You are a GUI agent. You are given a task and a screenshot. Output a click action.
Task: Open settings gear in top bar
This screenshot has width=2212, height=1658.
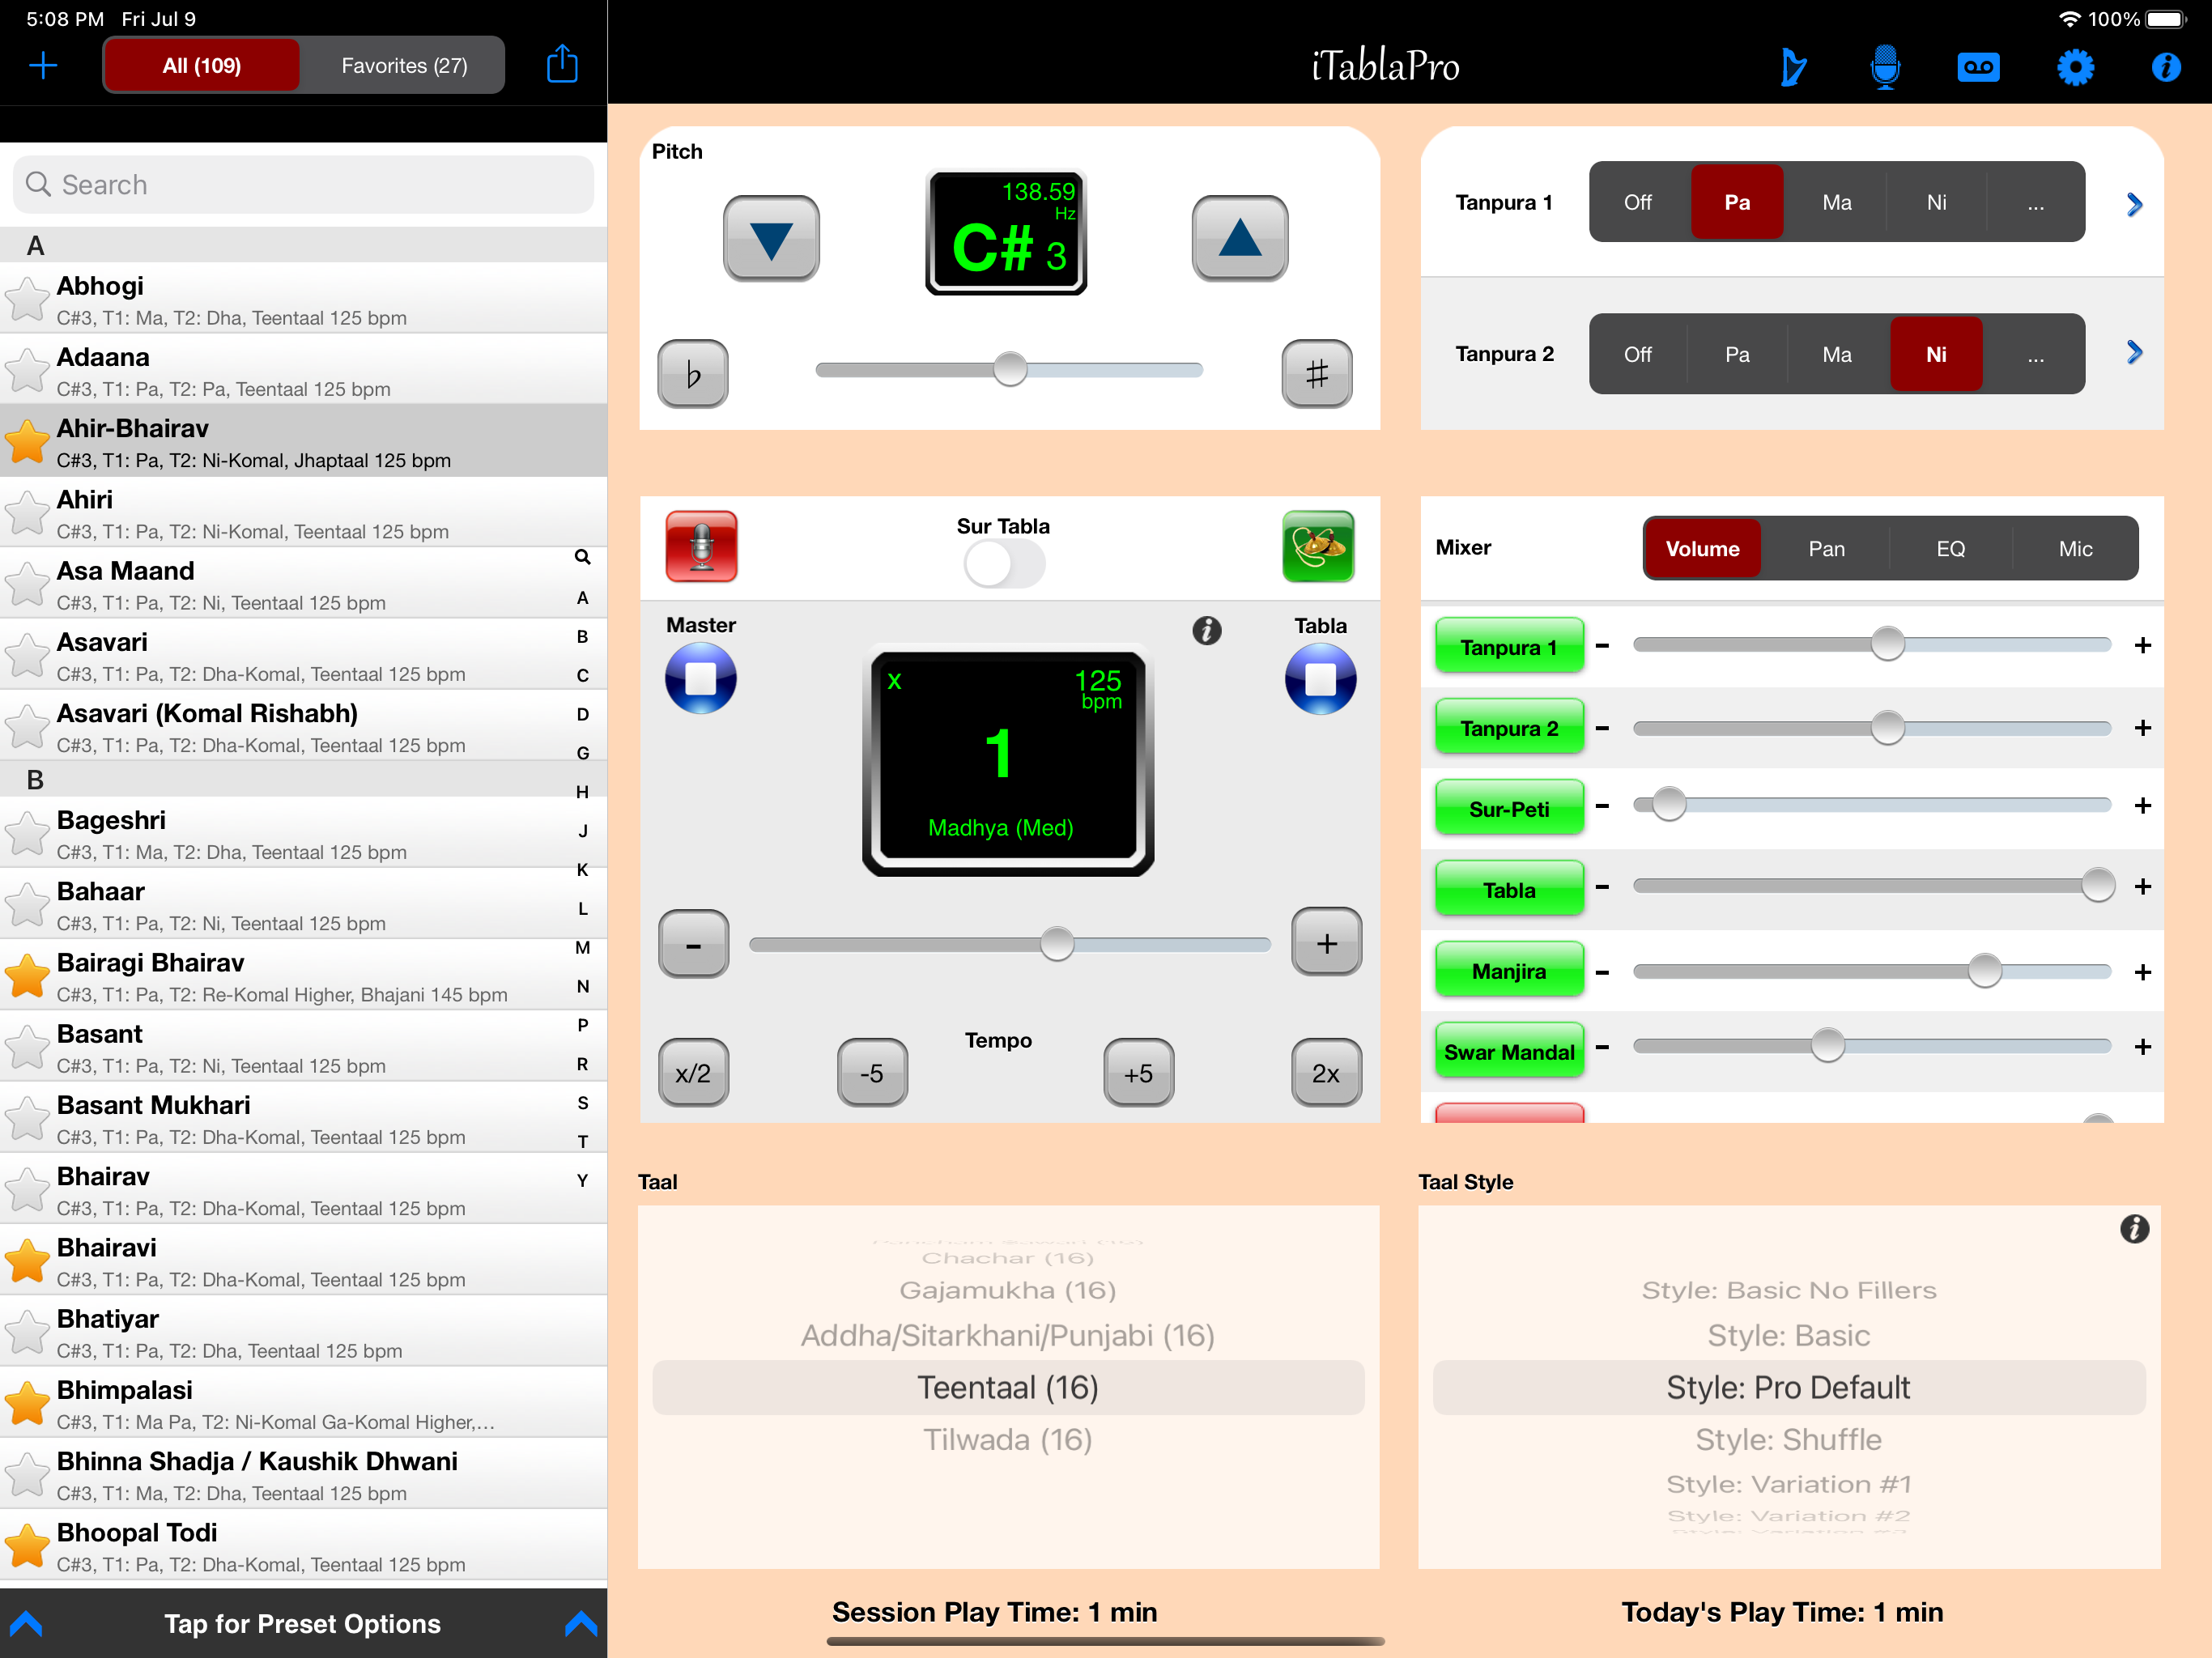point(2074,67)
